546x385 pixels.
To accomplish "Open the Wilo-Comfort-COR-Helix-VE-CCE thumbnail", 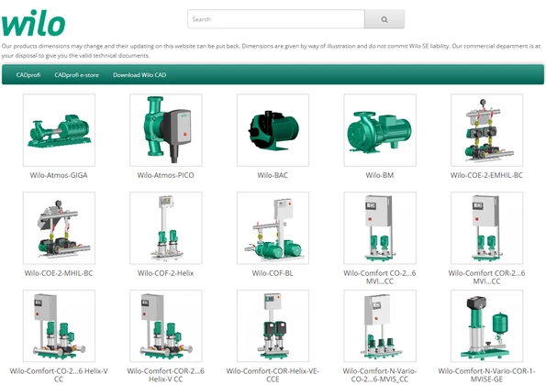I will (x=273, y=326).
